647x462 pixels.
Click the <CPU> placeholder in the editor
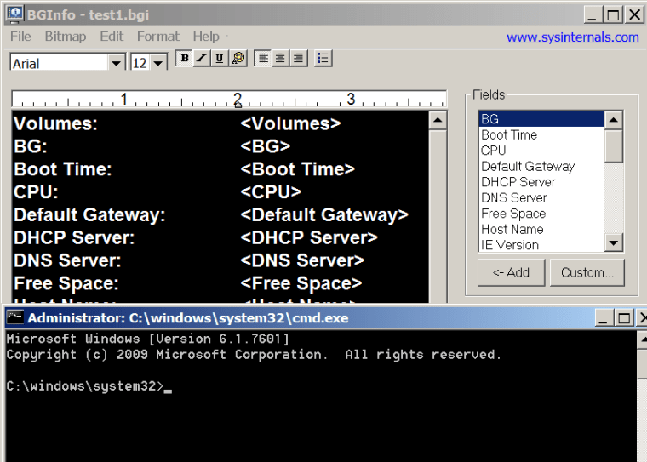click(271, 191)
